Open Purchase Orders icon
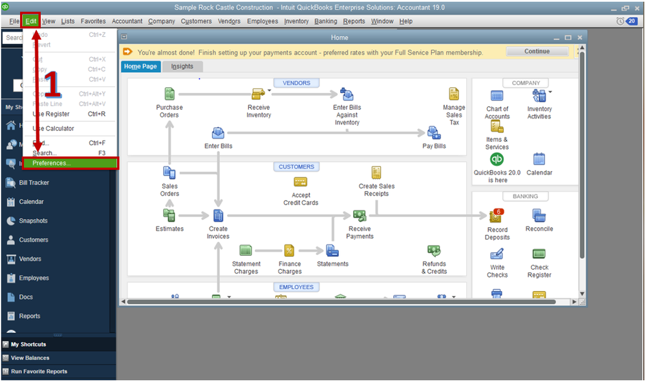Viewport: 646px width, 382px height. tap(169, 94)
